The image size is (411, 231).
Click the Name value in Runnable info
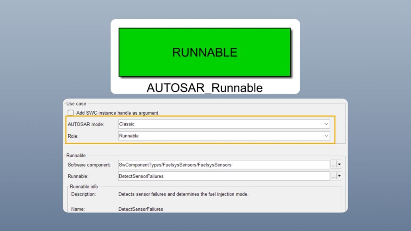pyautogui.click(x=141, y=209)
